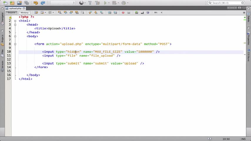Screen dimensions: 251x141
Task: Close the upload.php tab
Action: [24, 8]
